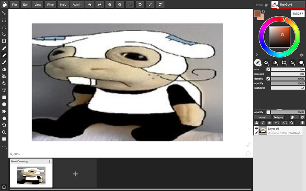
Task: Click the Undo arrow in top toolbar
Action: (x=90, y=4)
